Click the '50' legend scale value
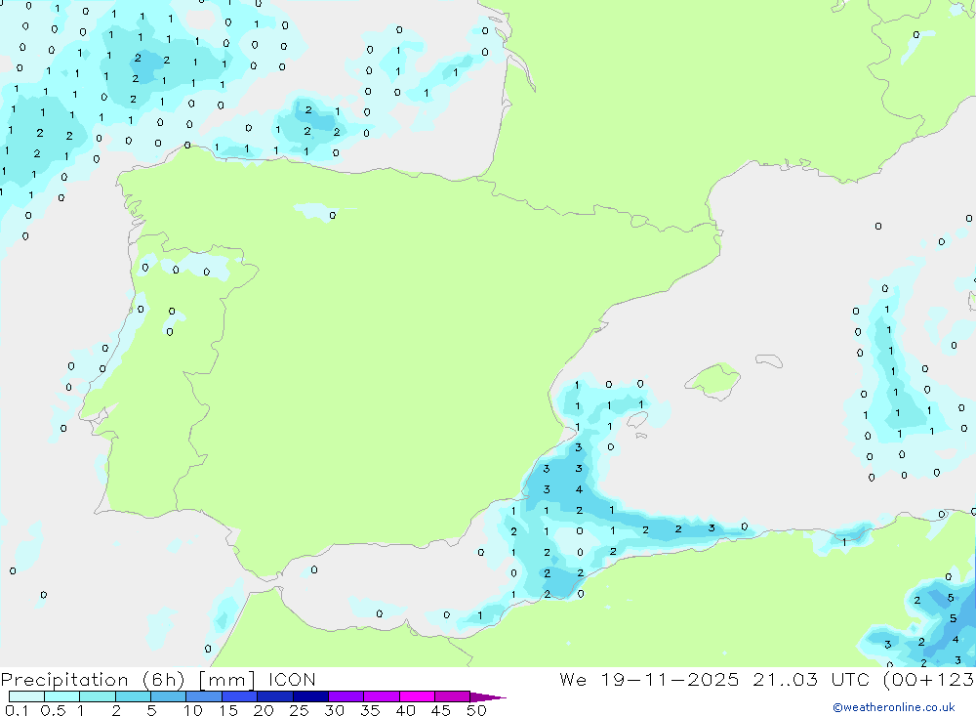Viewport: 976px width, 716px height. (x=476, y=710)
